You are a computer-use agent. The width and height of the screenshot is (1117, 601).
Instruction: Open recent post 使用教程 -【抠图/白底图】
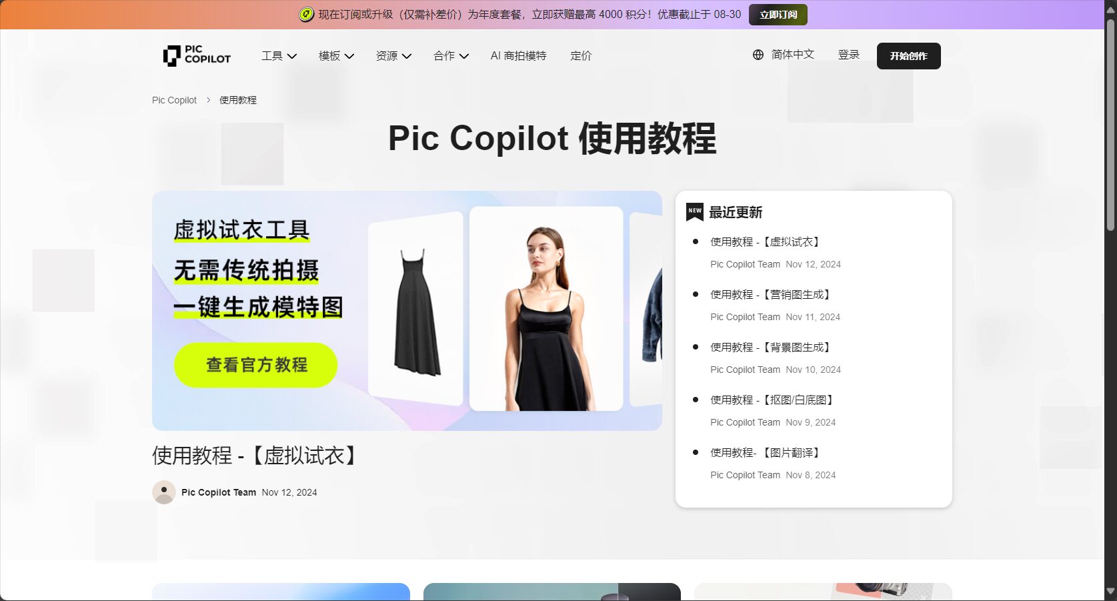(x=774, y=400)
